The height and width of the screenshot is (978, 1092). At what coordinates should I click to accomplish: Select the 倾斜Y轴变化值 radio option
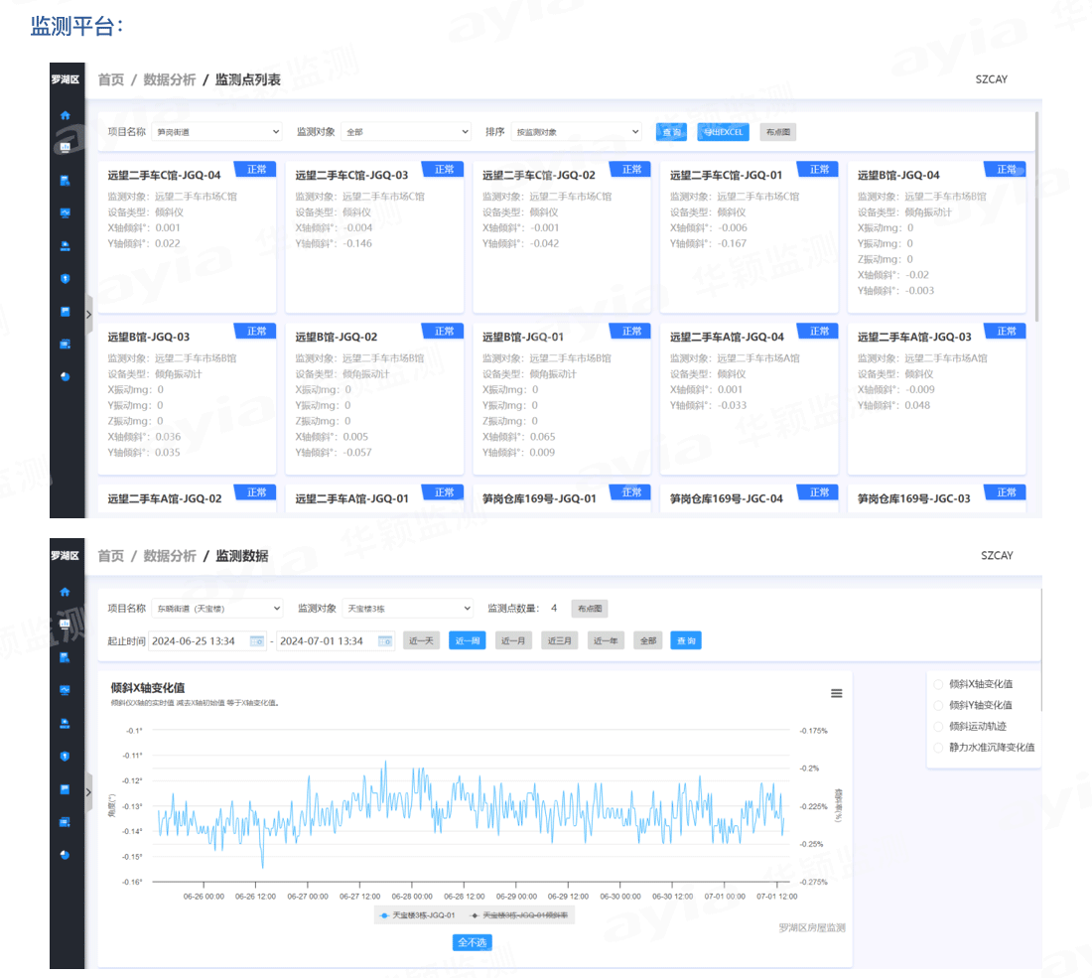(x=938, y=705)
